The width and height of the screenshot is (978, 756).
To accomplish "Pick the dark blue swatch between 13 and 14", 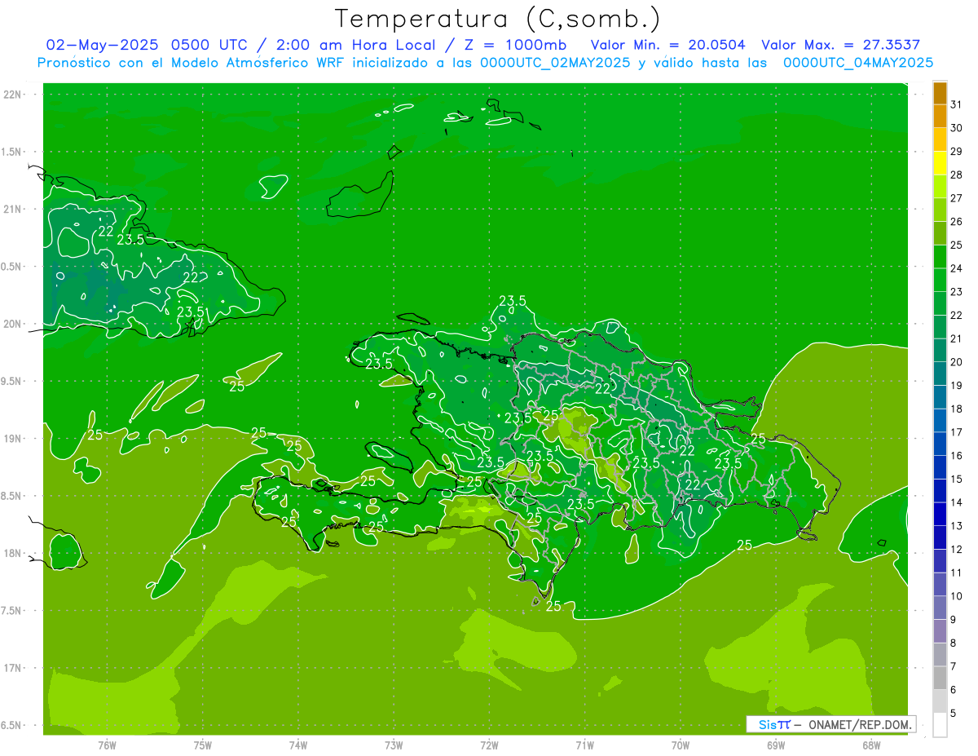I will 940,515.
